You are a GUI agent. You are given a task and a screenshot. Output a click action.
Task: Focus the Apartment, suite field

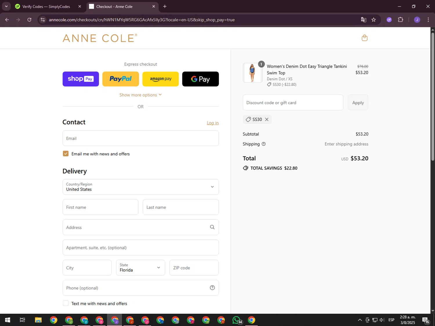pos(141,247)
